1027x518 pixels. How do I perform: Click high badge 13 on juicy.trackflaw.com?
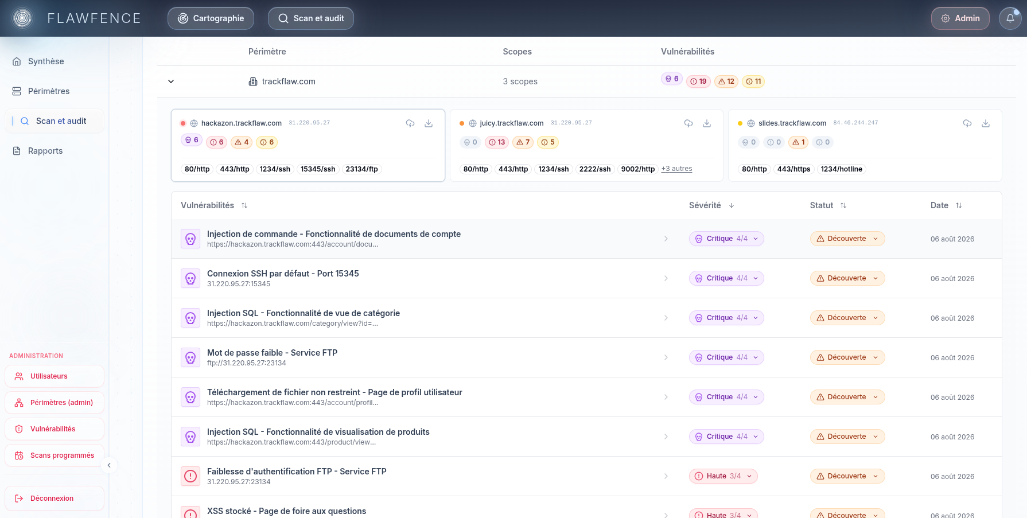click(x=497, y=142)
